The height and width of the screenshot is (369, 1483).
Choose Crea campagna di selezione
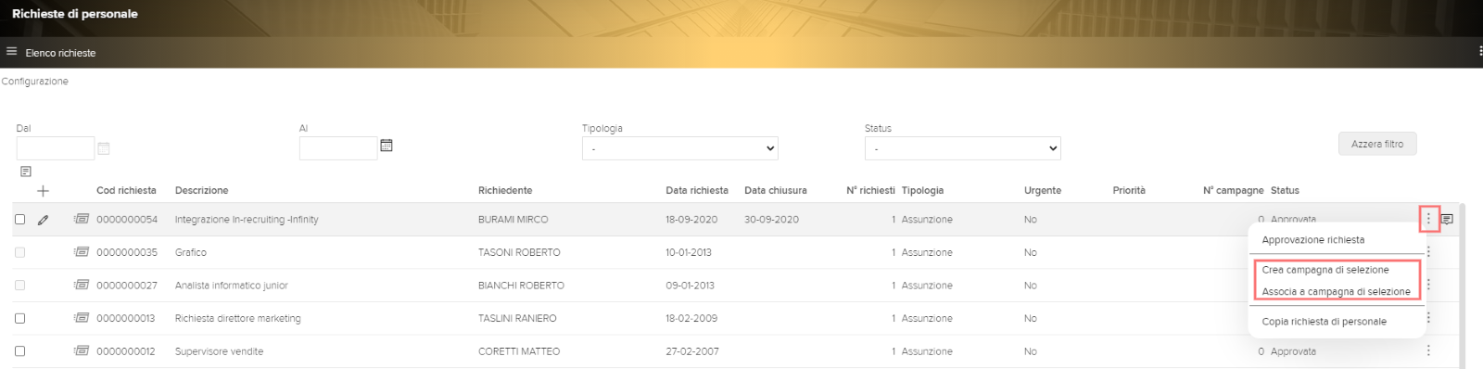click(1325, 270)
